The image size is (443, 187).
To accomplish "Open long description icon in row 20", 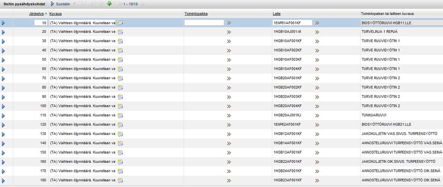I will 120,32.
